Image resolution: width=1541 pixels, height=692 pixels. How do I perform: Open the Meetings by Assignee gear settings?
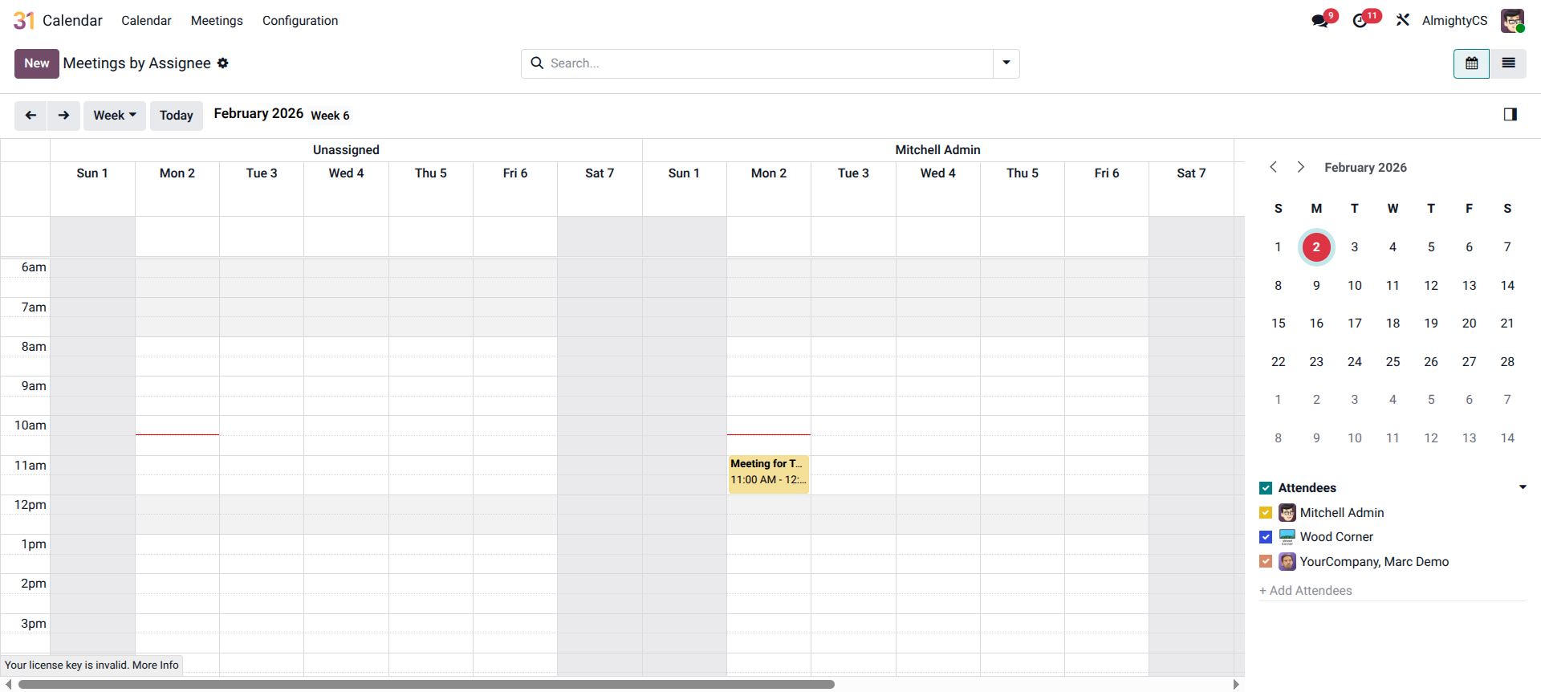pos(223,63)
